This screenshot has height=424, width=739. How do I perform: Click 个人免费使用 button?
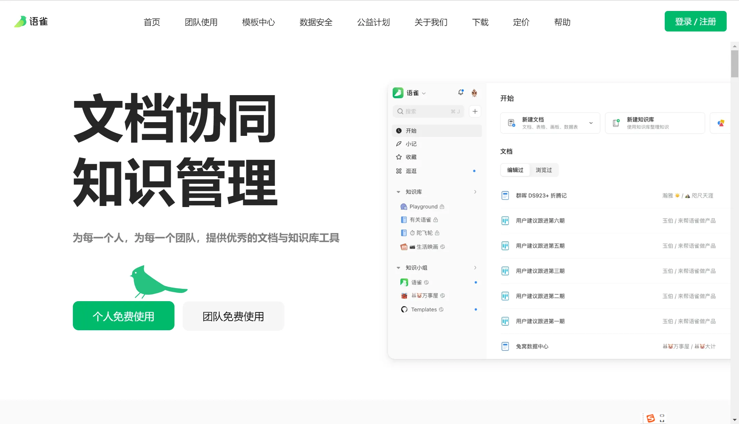pyautogui.click(x=124, y=316)
